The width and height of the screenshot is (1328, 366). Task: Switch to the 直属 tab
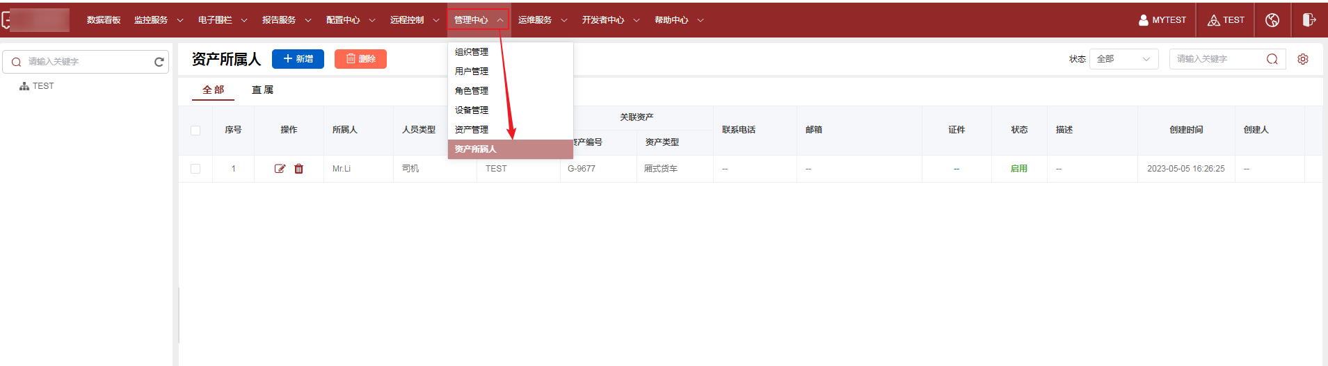pos(262,90)
